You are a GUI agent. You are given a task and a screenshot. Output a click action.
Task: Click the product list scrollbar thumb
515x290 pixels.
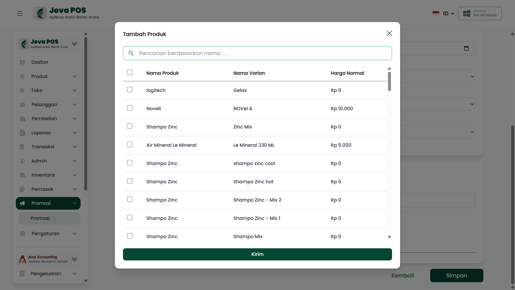coord(389,81)
